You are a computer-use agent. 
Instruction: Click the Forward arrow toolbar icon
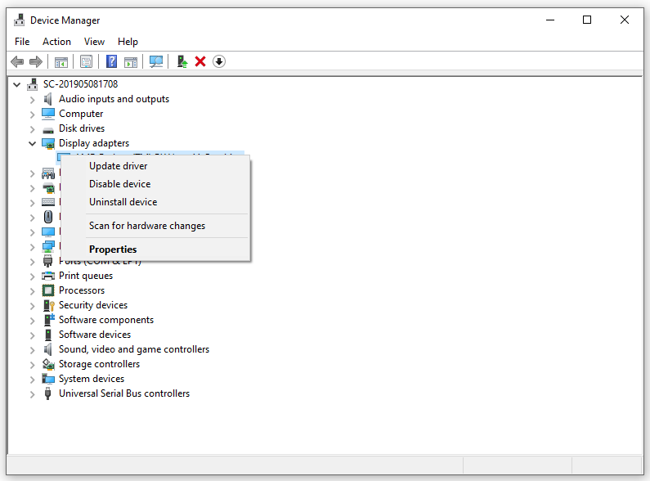(36, 62)
